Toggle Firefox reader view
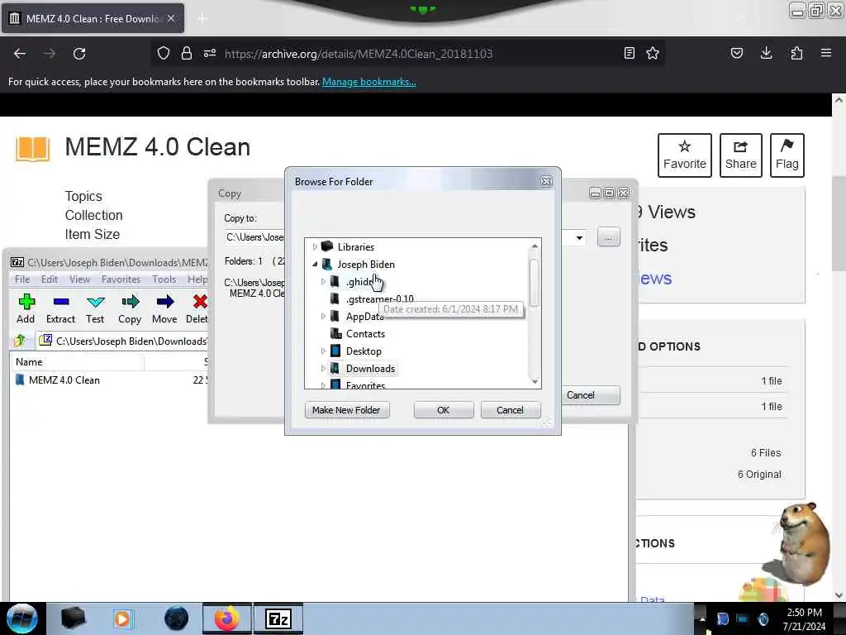Image resolution: width=846 pixels, height=635 pixels. [x=629, y=53]
